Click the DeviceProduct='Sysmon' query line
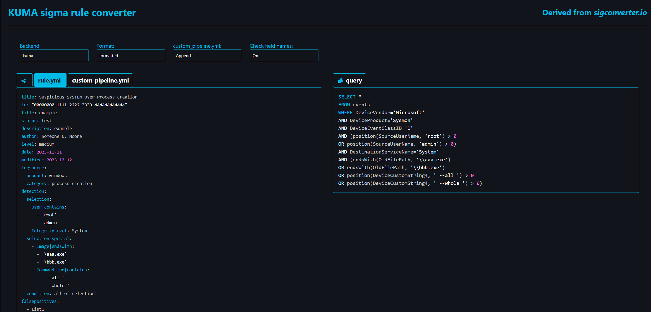 point(376,121)
